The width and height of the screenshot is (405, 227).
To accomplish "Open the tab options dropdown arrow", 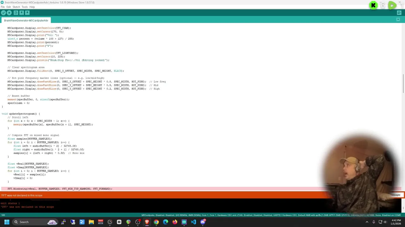I will (x=398, y=20).
